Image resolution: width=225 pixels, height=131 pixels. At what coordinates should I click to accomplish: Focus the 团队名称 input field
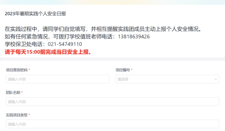[112, 101]
